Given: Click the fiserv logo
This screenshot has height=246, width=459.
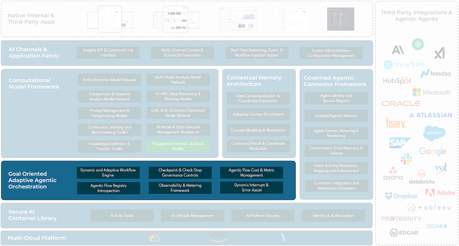Looking at the screenshot, I should click(396, 123).
